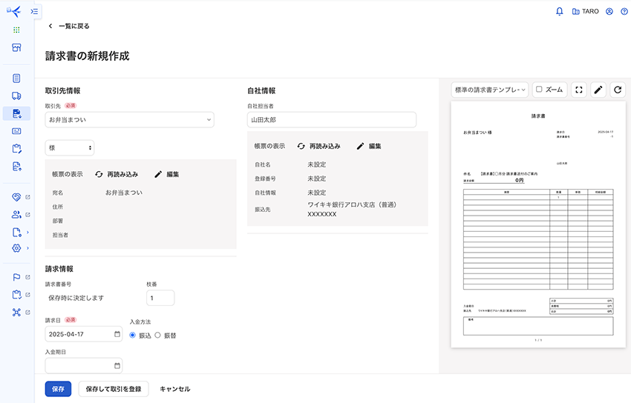The width and height of the screenshot is (631, 403).
Task: Click the fullscreen preview icon
Action: pyautogui.click(x=579, y=90)
